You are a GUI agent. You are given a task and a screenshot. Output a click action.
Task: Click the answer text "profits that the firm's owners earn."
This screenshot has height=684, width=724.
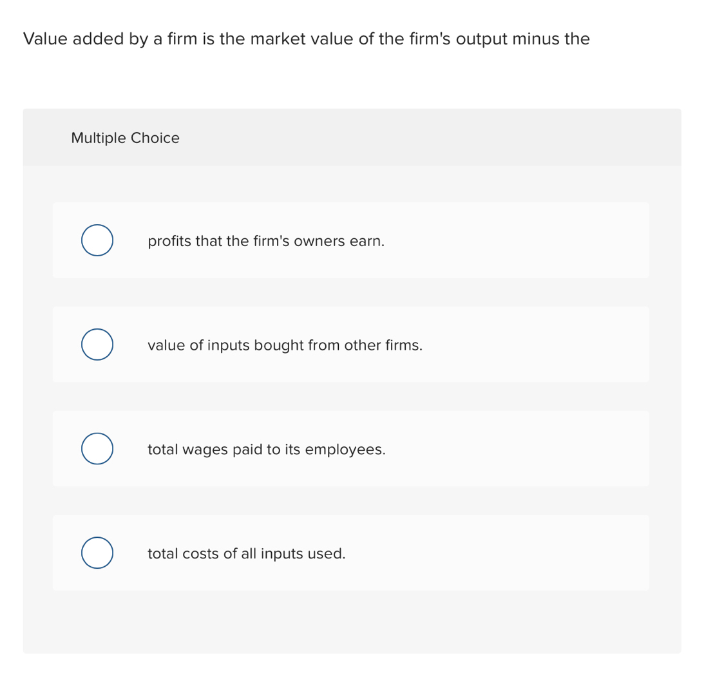(265, 242)
